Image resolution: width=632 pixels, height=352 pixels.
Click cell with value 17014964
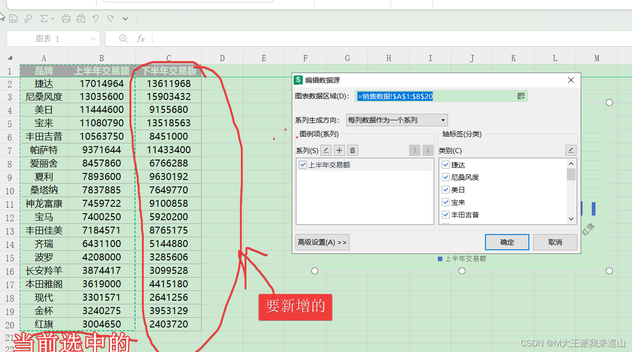coord(102,84)
